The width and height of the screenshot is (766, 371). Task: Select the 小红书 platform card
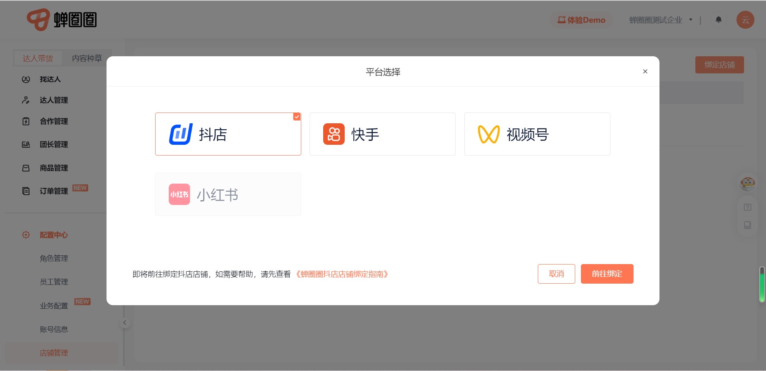pos(228,194)
